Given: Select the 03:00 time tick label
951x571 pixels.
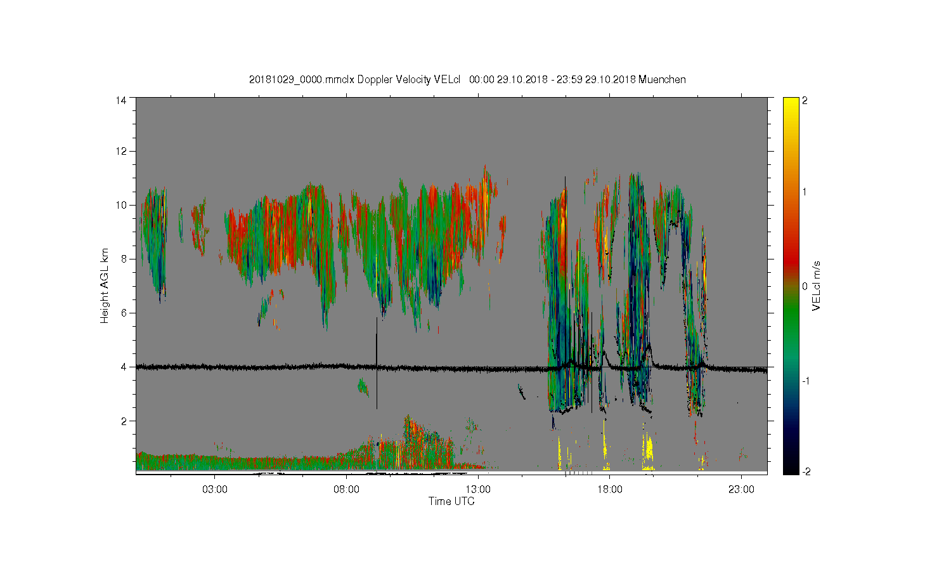Looking at the screenshot, I should [215, 490].
